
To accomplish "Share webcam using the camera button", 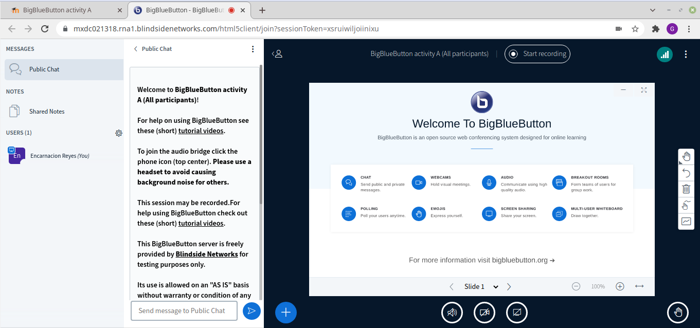I will pos(484,312).
